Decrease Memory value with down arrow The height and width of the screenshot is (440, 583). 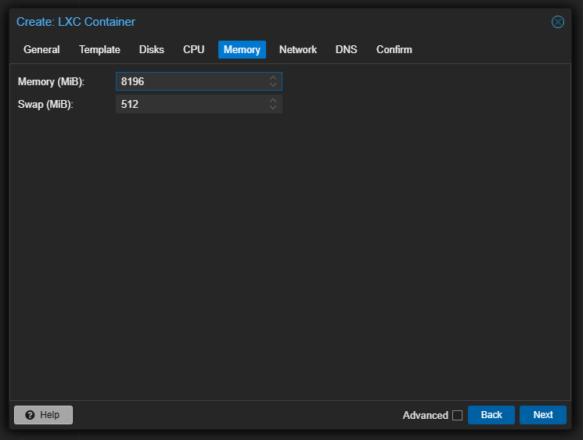tap(273, 85)
